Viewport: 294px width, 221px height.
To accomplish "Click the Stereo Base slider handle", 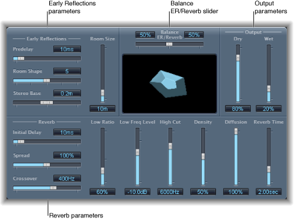I will [x=47, y=103].
